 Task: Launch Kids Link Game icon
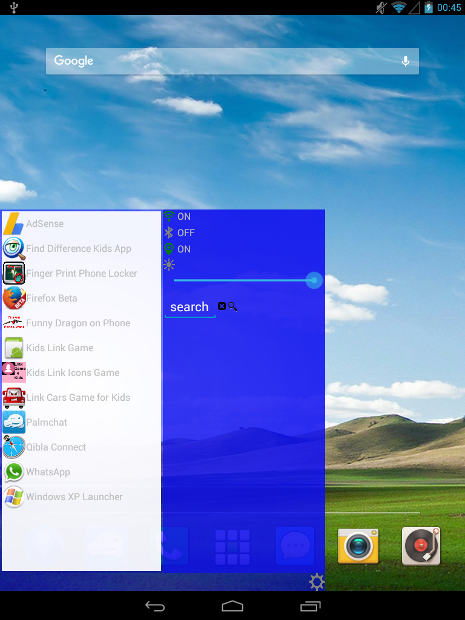[x=14, y=348]
